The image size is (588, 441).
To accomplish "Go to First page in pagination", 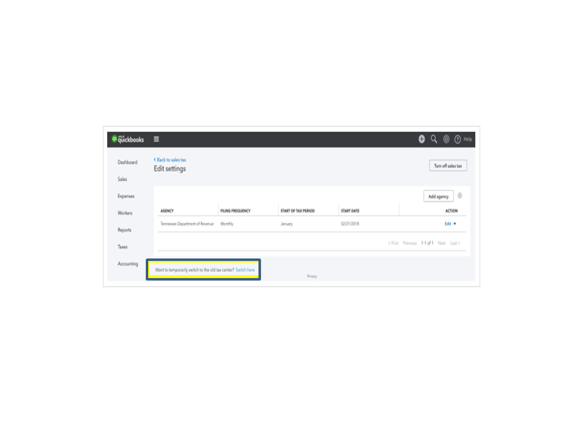I will (x=393, y=243).
